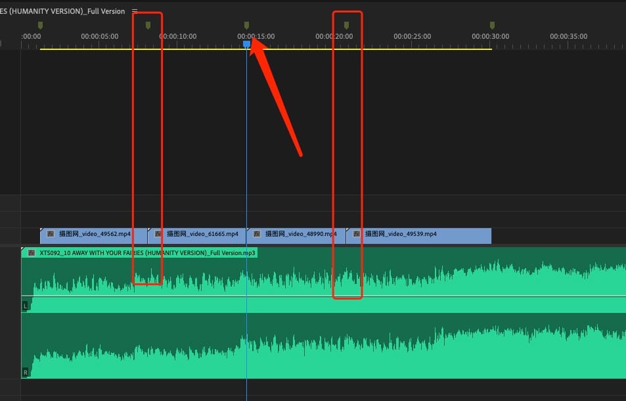This screenshot has height=401, width=626.
Task: Select the sequence tab title
Action: (62, 11)
